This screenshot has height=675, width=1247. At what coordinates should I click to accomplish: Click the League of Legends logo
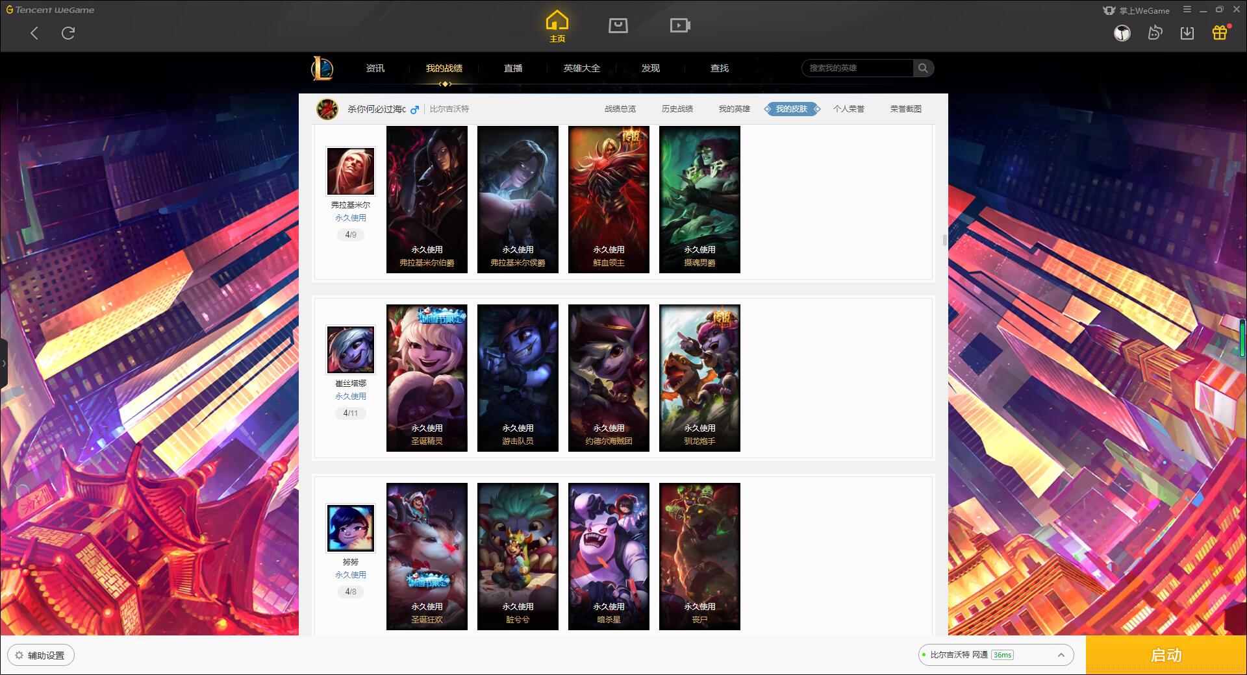[x=322, y=68]
